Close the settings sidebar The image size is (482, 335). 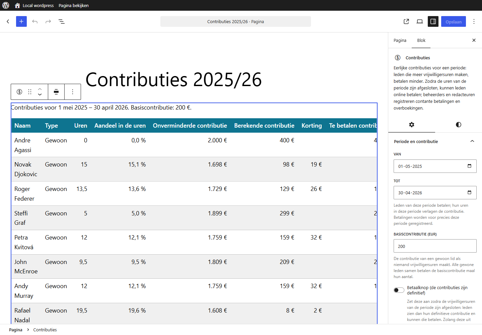tap(474, 40)
